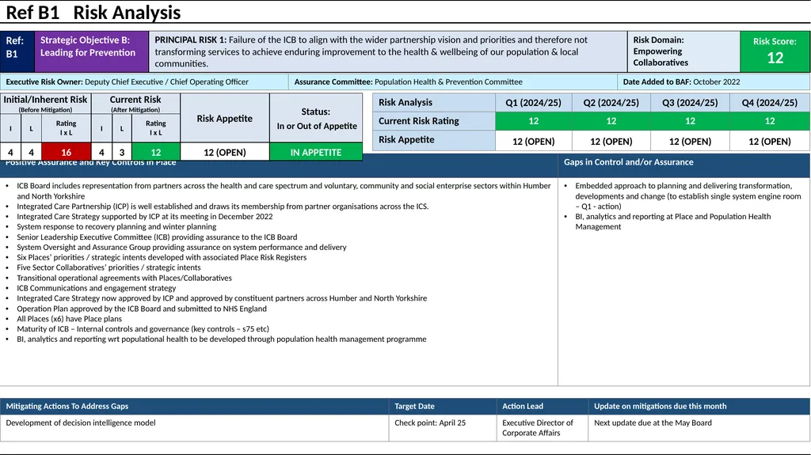Click the 'Initial/Inherent Risk' header

point(45,104)
